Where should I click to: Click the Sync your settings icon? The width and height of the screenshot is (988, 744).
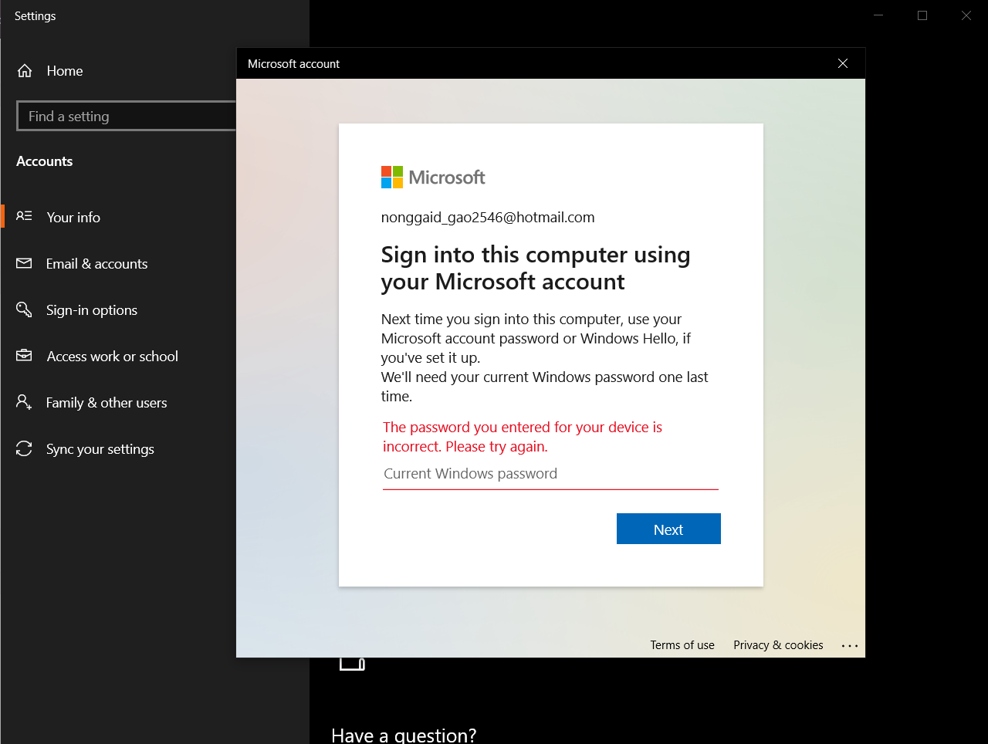(x=24, y=448)
